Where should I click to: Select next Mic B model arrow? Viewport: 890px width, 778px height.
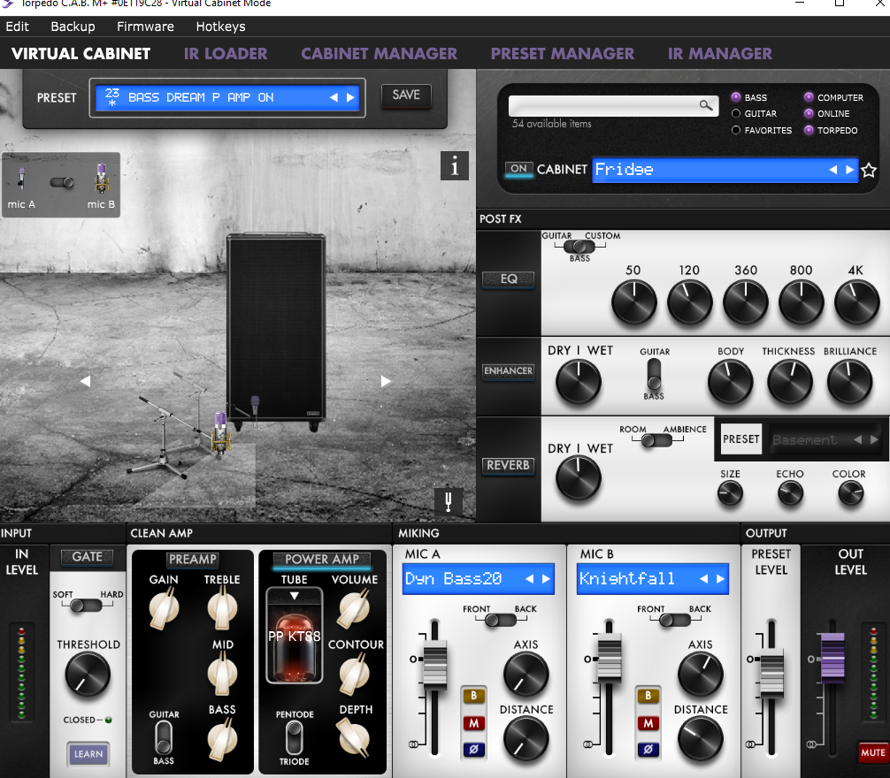coord(720,578)
